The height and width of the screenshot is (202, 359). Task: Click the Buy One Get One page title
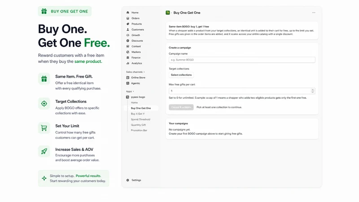(187, 13)
